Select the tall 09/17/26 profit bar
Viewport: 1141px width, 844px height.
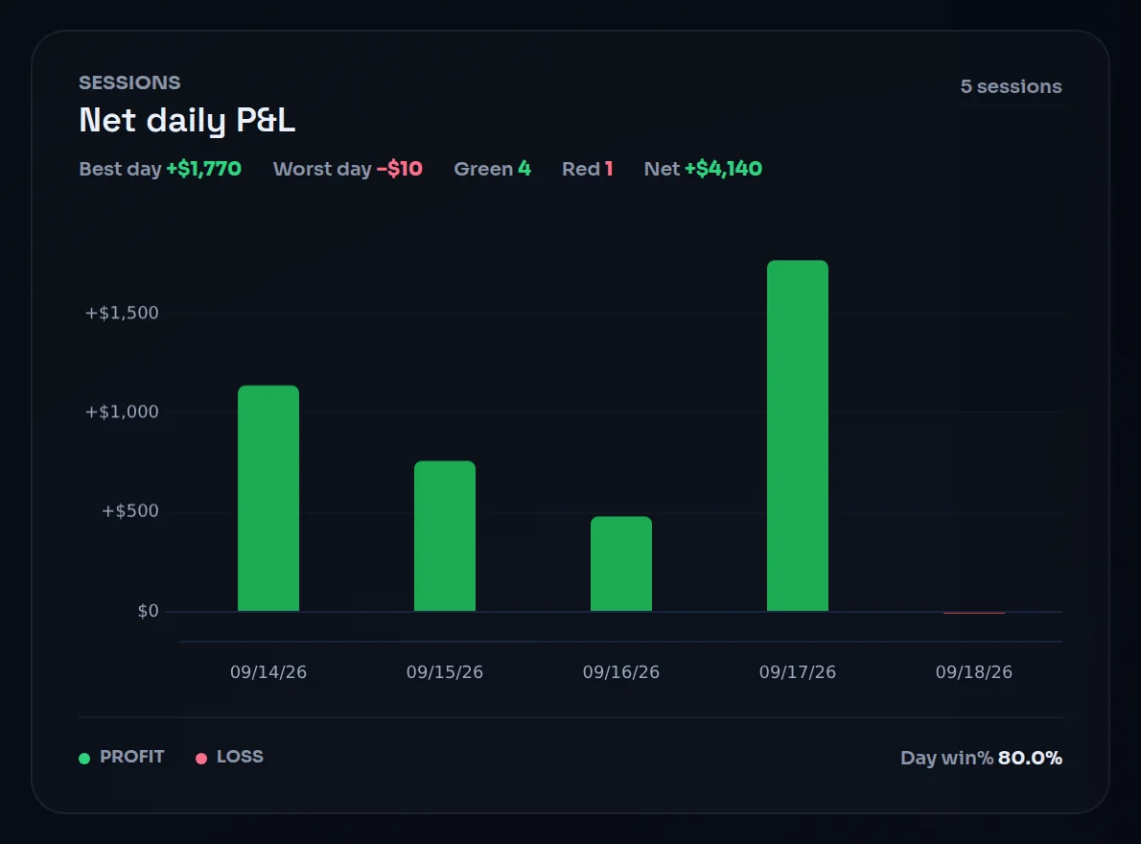click(x=798, y=435)
